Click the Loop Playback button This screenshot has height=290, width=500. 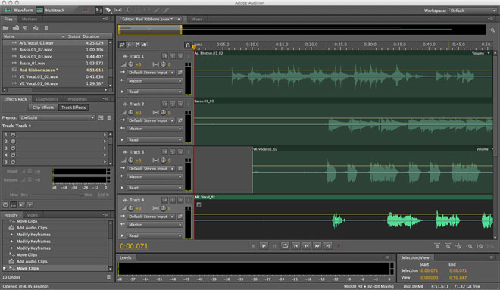pyautogui.click(x=285, y=245)
